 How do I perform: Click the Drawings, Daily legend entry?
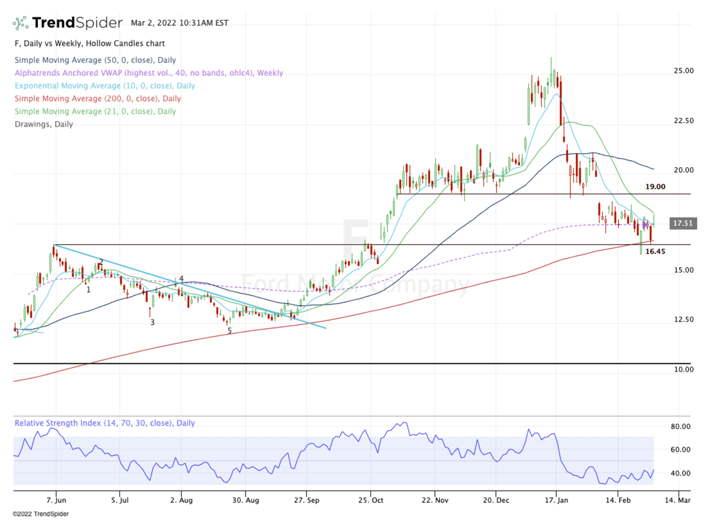[x=44, y=125]
